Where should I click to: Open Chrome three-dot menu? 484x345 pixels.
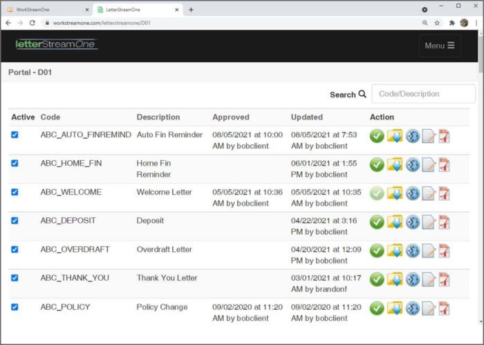click(476, 23)
